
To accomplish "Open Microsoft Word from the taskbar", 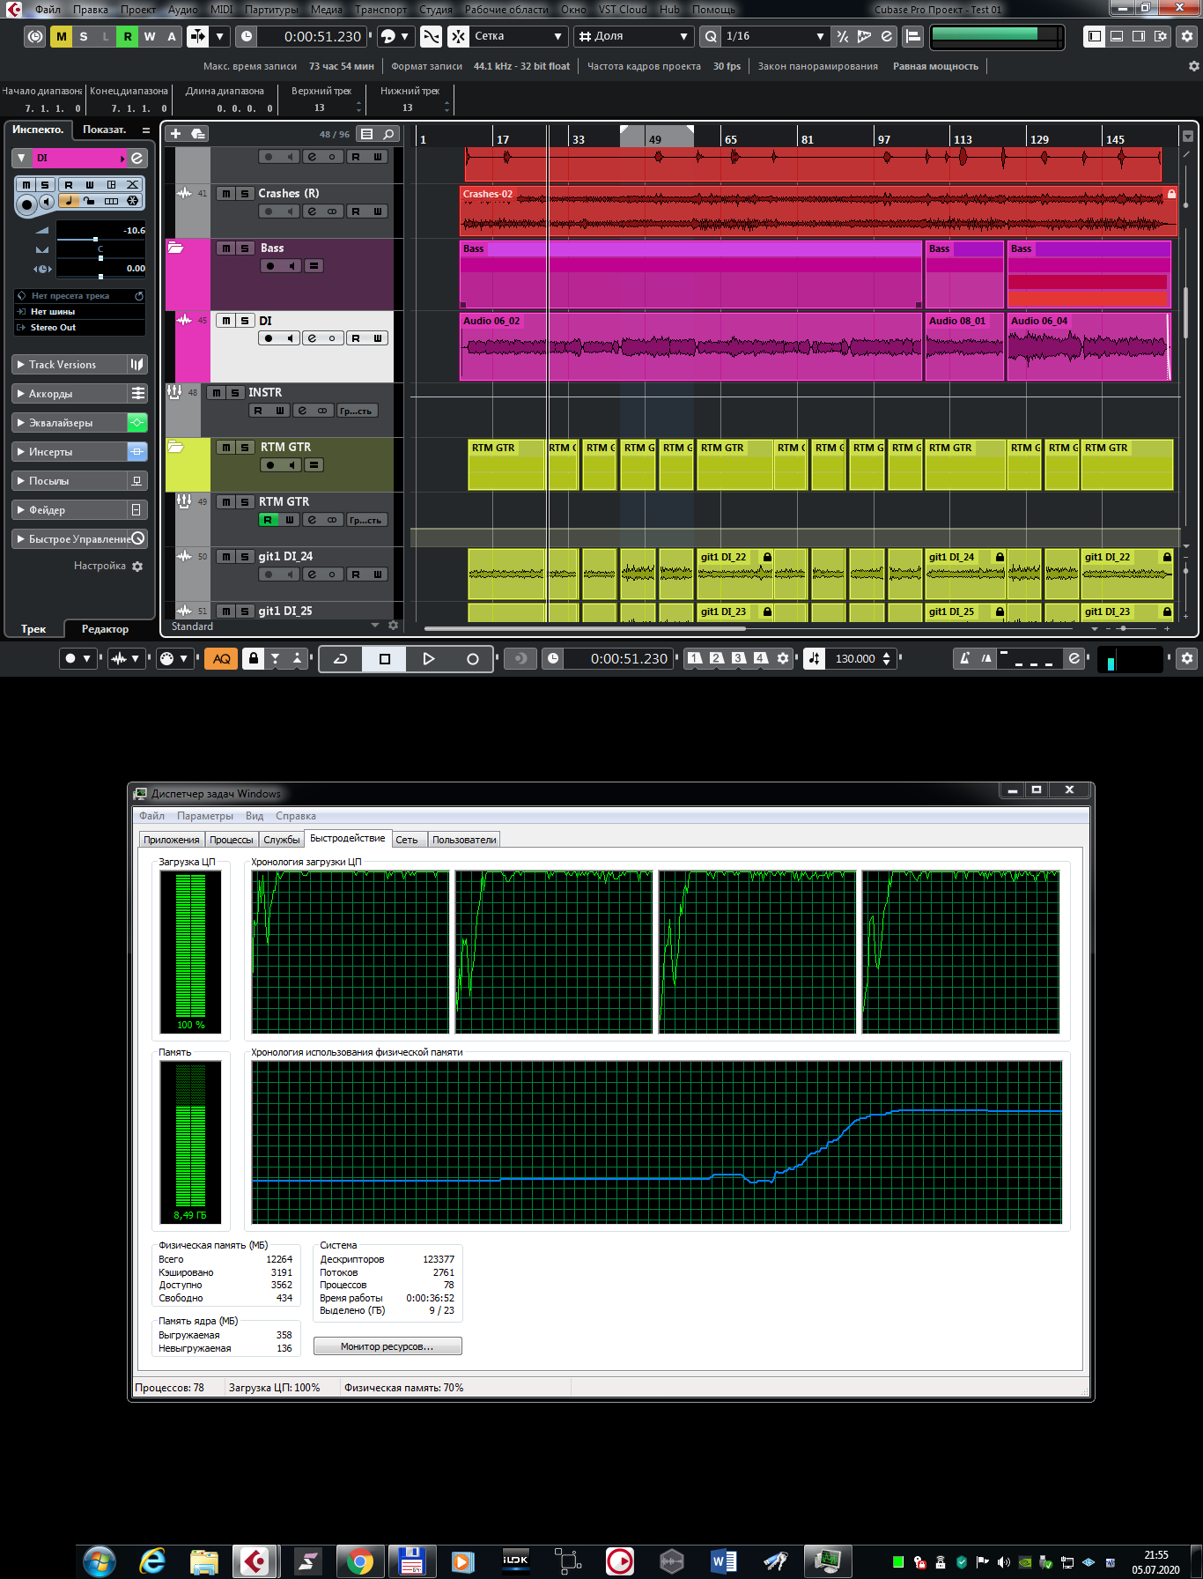I will 722,1562.
